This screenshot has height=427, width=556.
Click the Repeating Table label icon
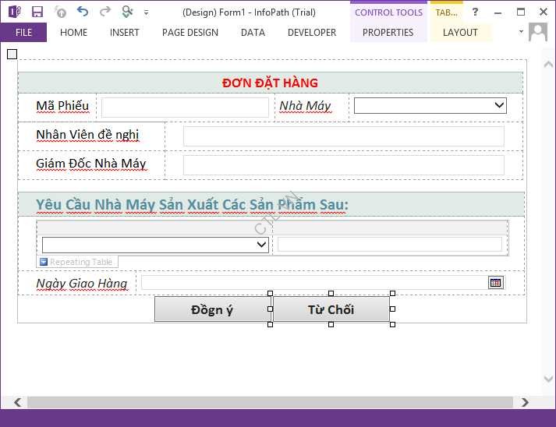(44, 262)
